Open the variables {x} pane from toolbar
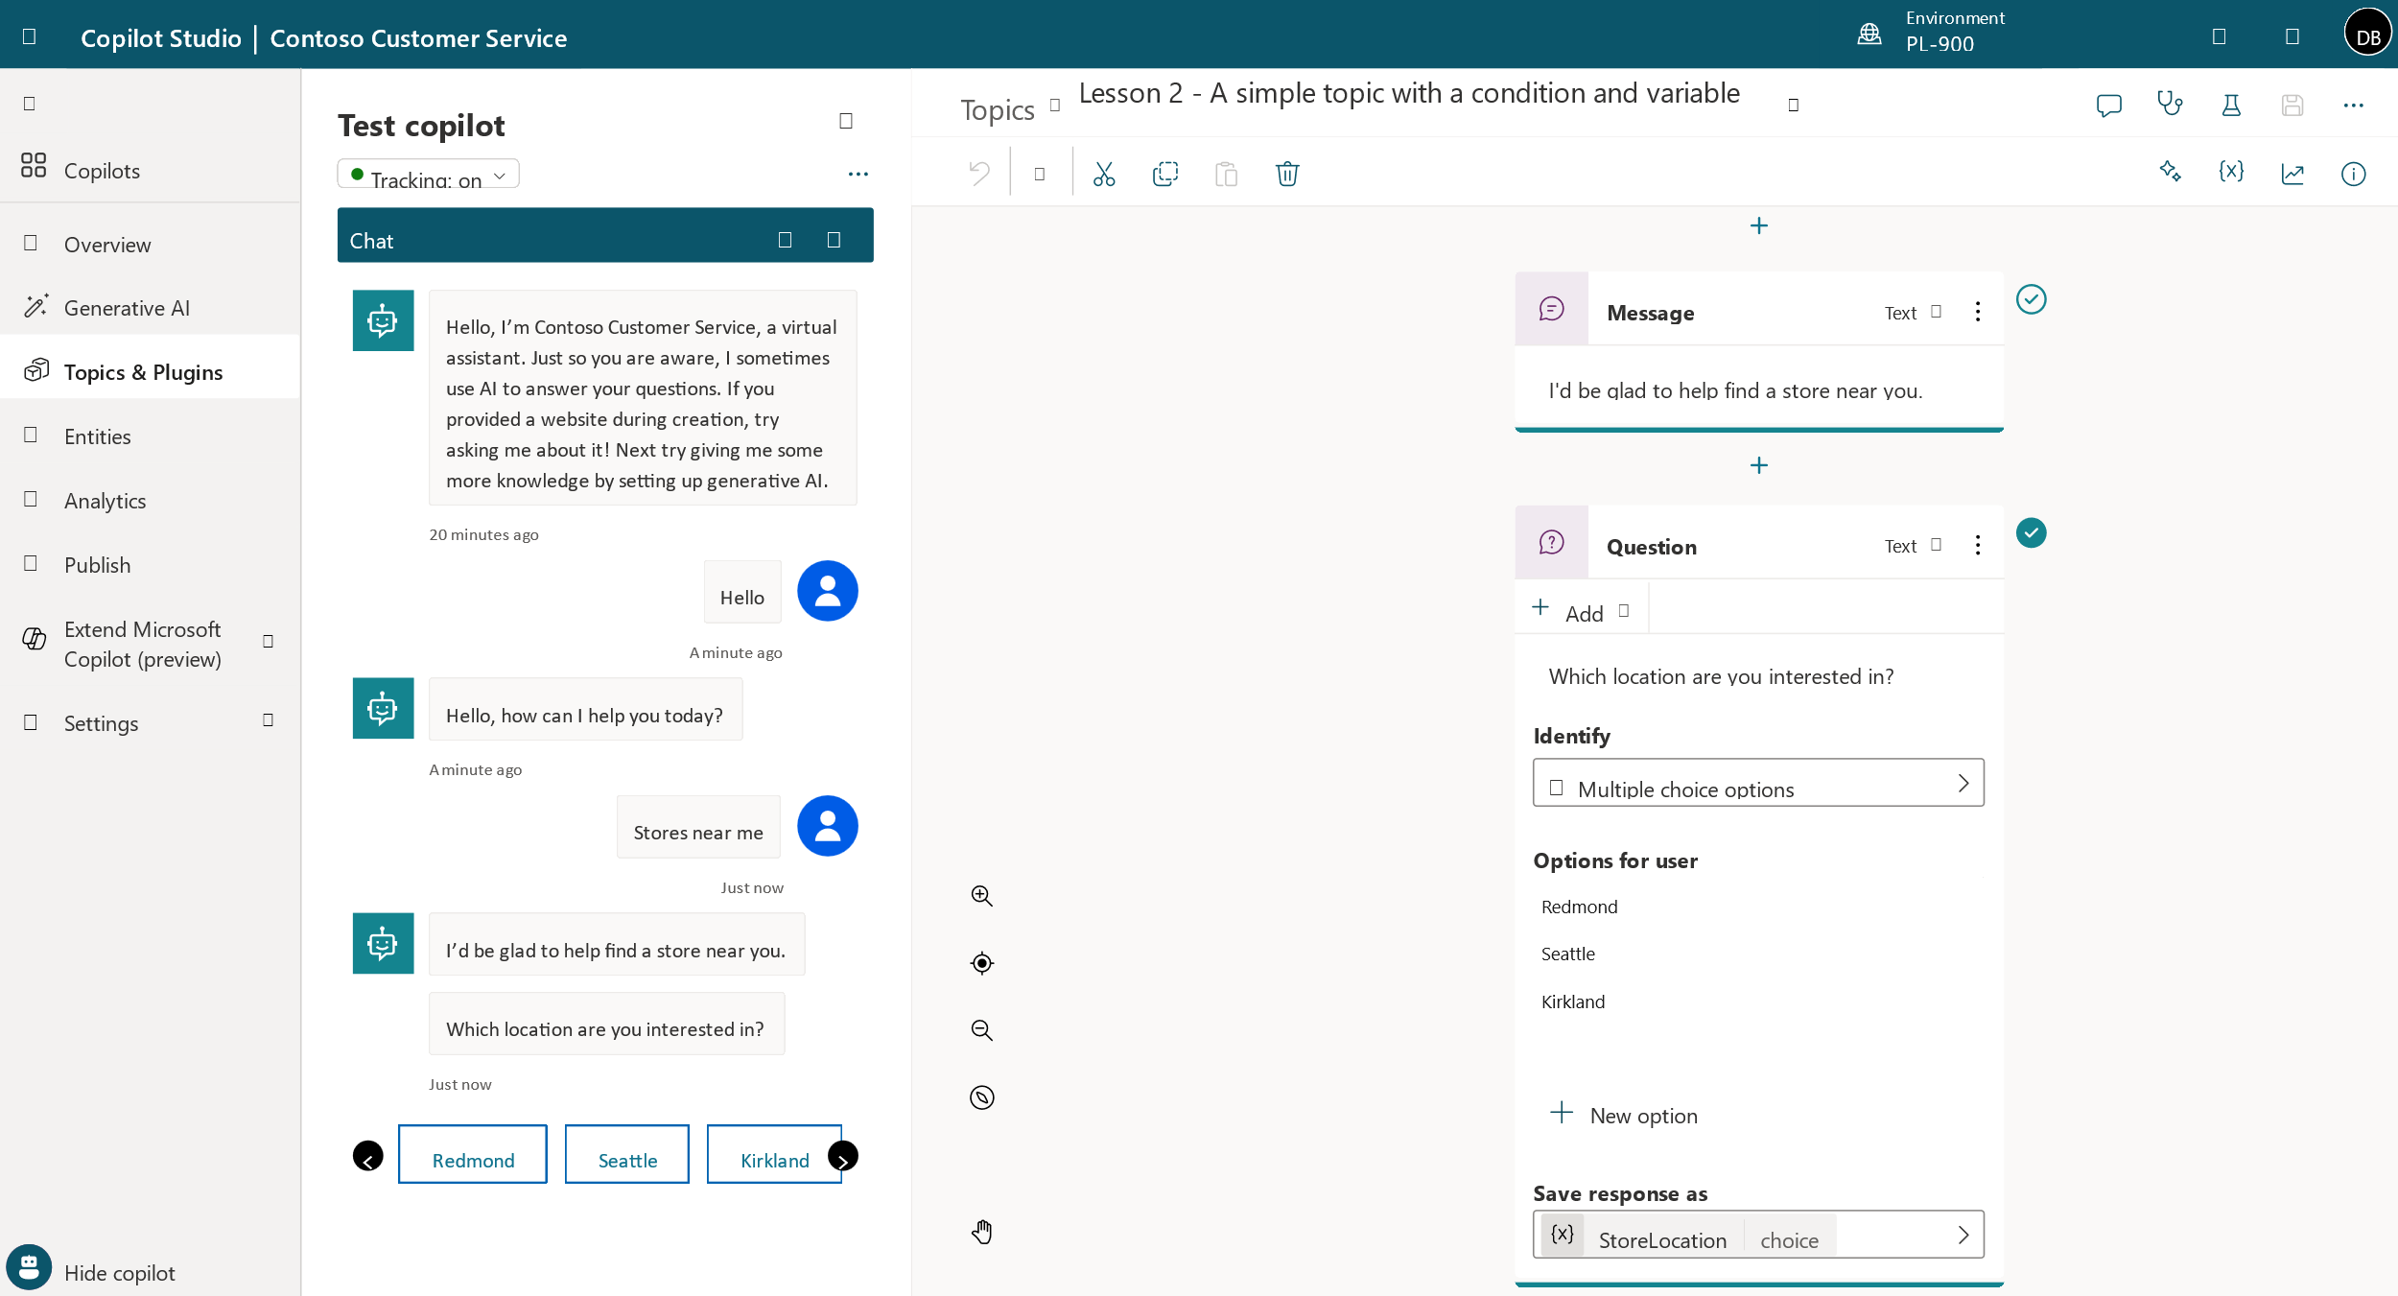 click(2231, 173)
